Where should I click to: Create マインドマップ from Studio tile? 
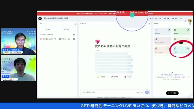point(163,41)
